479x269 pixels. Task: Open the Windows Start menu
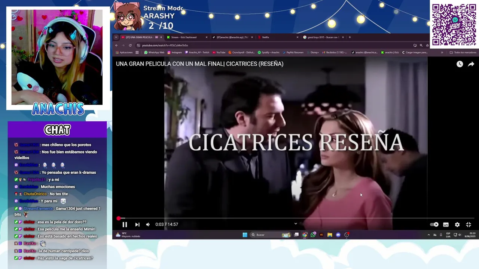[x=245, y=235]
